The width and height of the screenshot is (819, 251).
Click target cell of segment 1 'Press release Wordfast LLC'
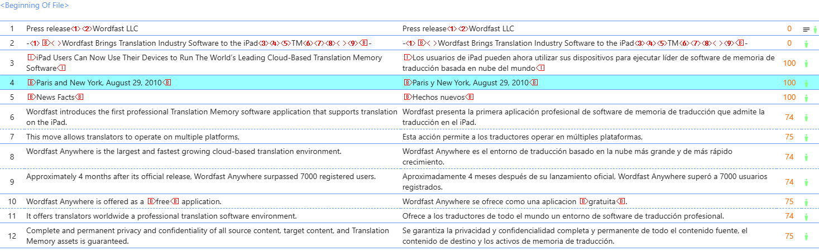click(x=589, y=28)
